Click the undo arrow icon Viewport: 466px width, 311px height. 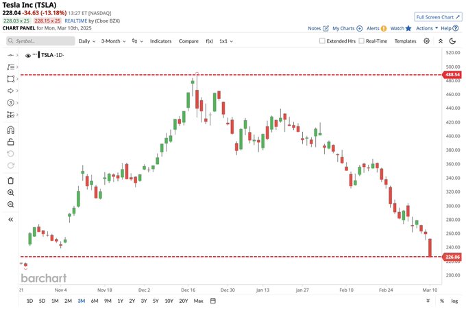(x=10, y=154)
